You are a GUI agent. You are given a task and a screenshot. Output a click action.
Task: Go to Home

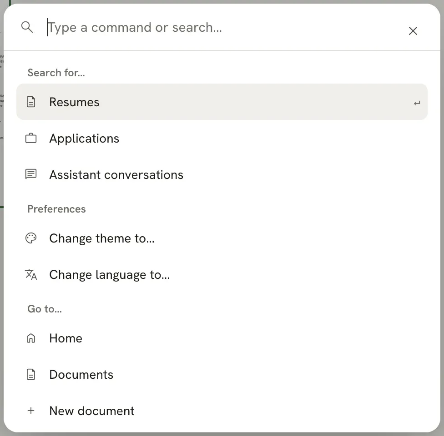pos(222,338)
